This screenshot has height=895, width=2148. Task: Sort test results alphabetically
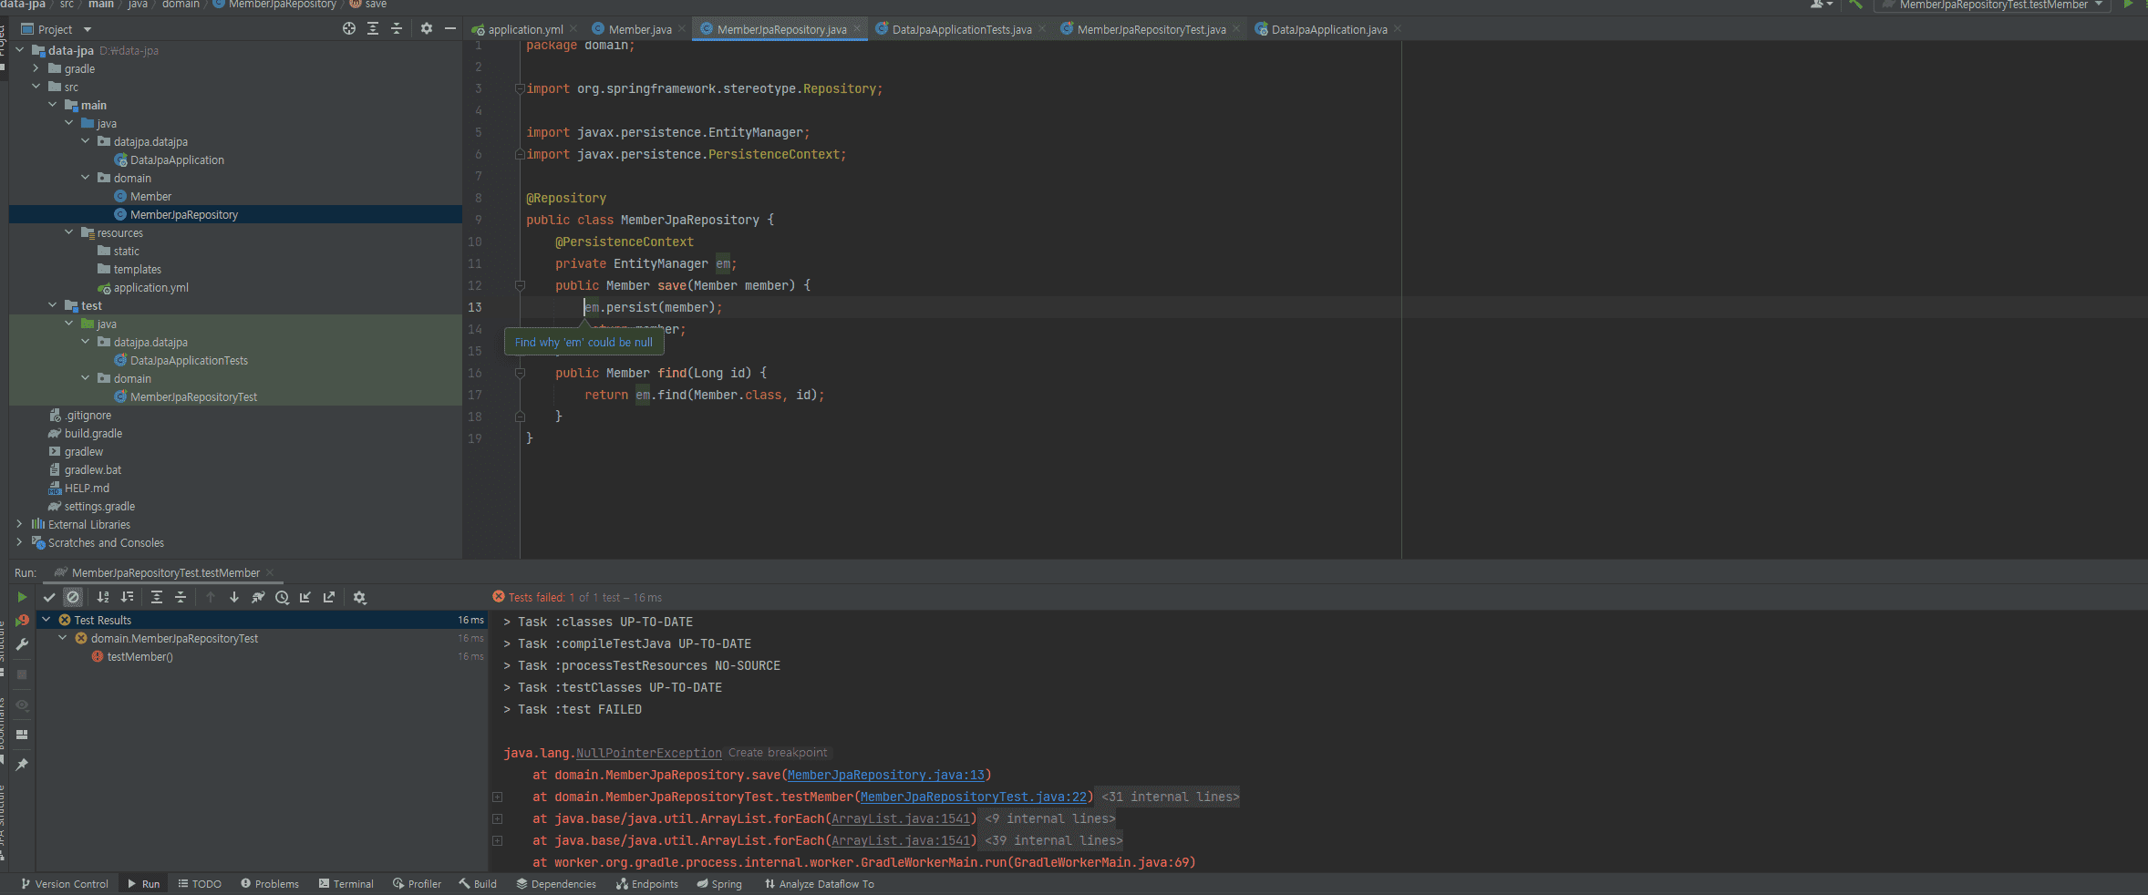tap(103, 598)
